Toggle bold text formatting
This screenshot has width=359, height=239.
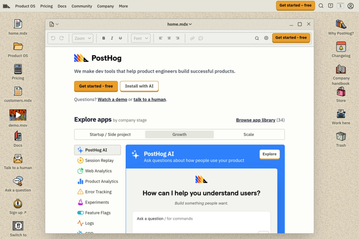click(103, 38)
